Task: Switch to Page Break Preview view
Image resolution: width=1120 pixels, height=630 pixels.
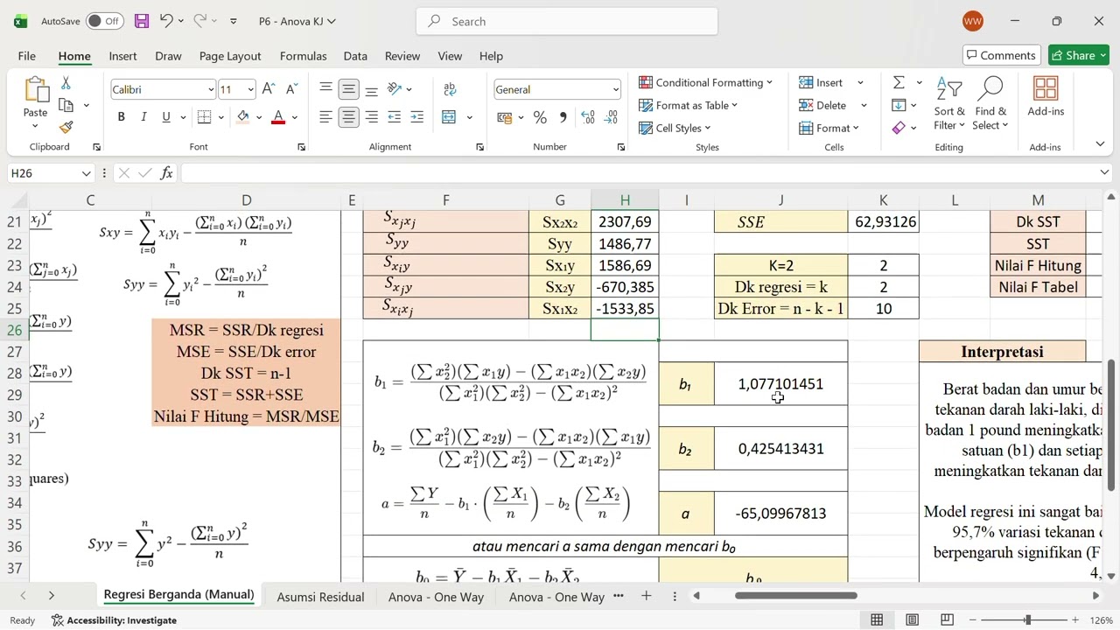Action: click(x=947, y=620)
